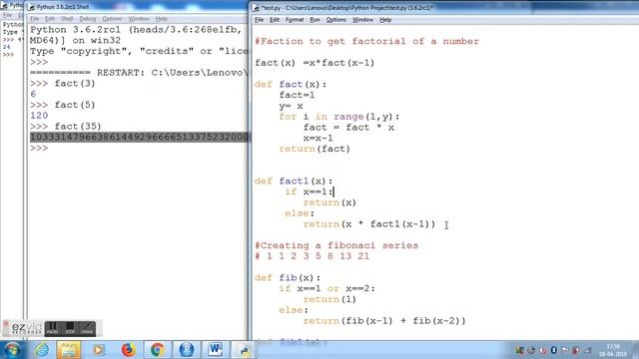
Task: Click the 'if x==1 or x==2:' line
Action: (x=326, y=288)
